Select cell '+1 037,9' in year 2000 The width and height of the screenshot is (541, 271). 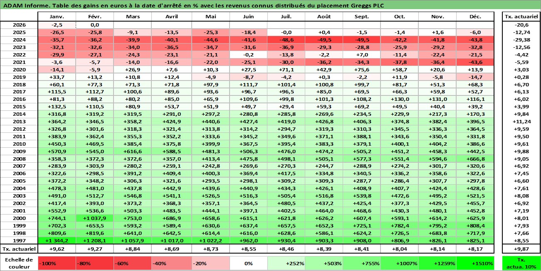tap(94, 218)
